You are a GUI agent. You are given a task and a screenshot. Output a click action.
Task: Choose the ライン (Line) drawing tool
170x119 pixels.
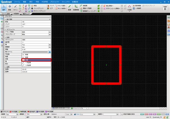point(16,7)
